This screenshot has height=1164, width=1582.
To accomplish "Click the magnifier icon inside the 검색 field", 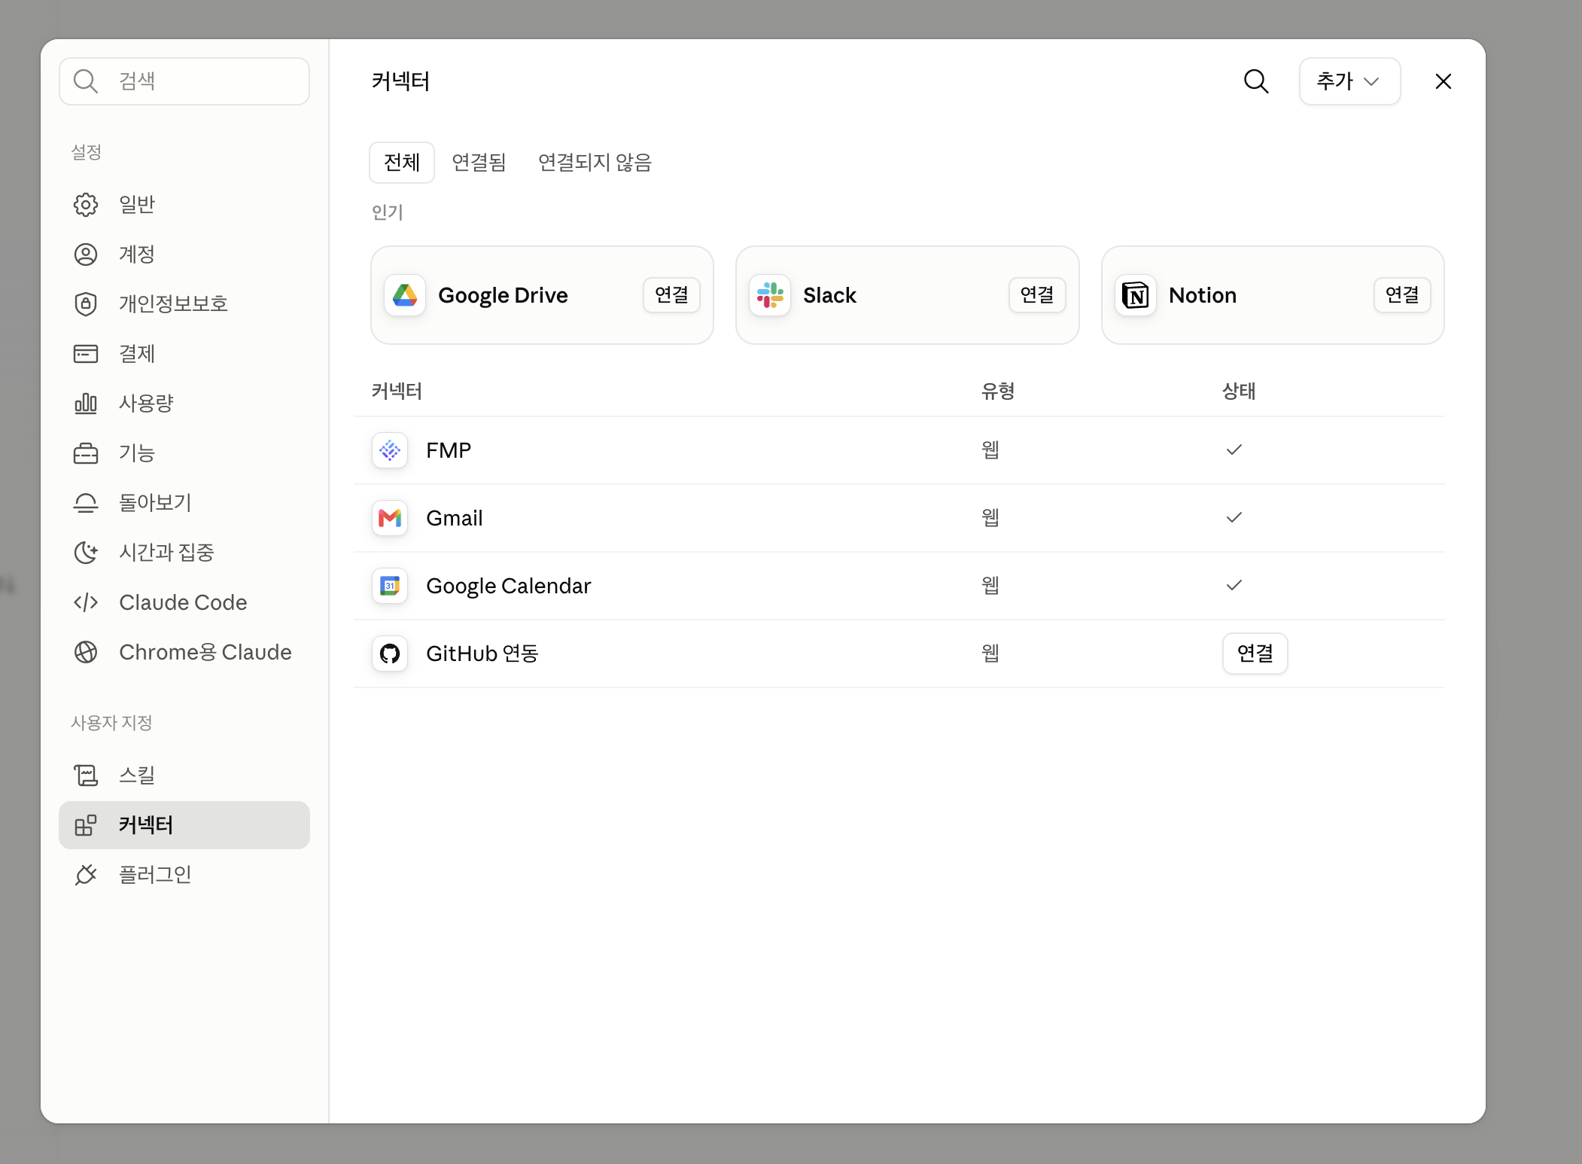I will [x=86, y=81].
